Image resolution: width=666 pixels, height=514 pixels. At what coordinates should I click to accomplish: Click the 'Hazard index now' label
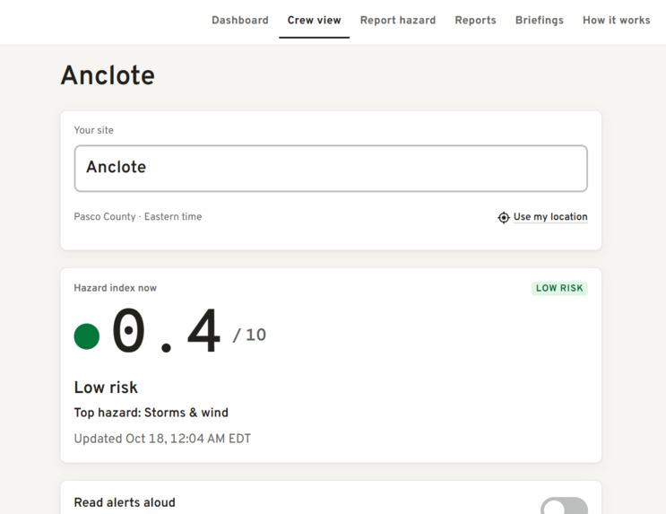point(115,288)
